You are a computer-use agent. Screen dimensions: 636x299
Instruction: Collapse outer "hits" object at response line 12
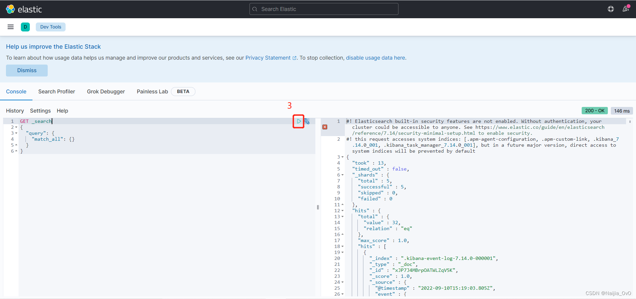(343, 211)
